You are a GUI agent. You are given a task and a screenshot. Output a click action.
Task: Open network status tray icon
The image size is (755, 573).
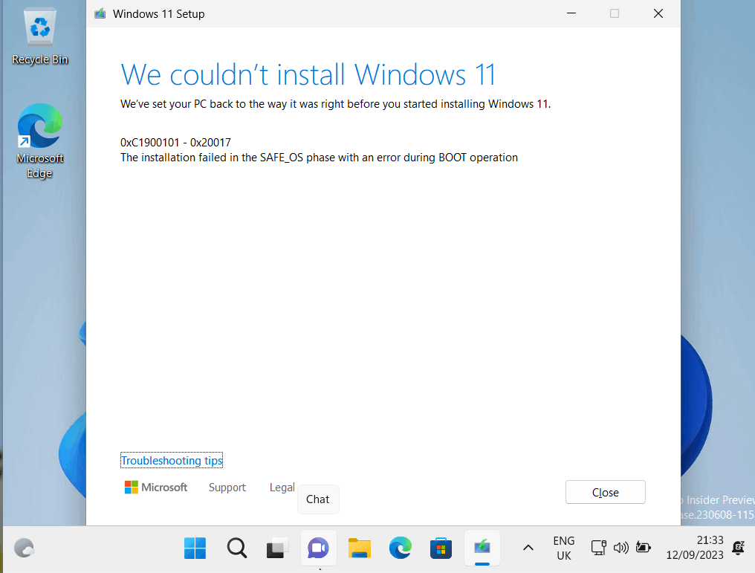[598, 548]
